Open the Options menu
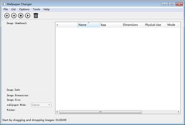185x125 pixels. [24, 9]
